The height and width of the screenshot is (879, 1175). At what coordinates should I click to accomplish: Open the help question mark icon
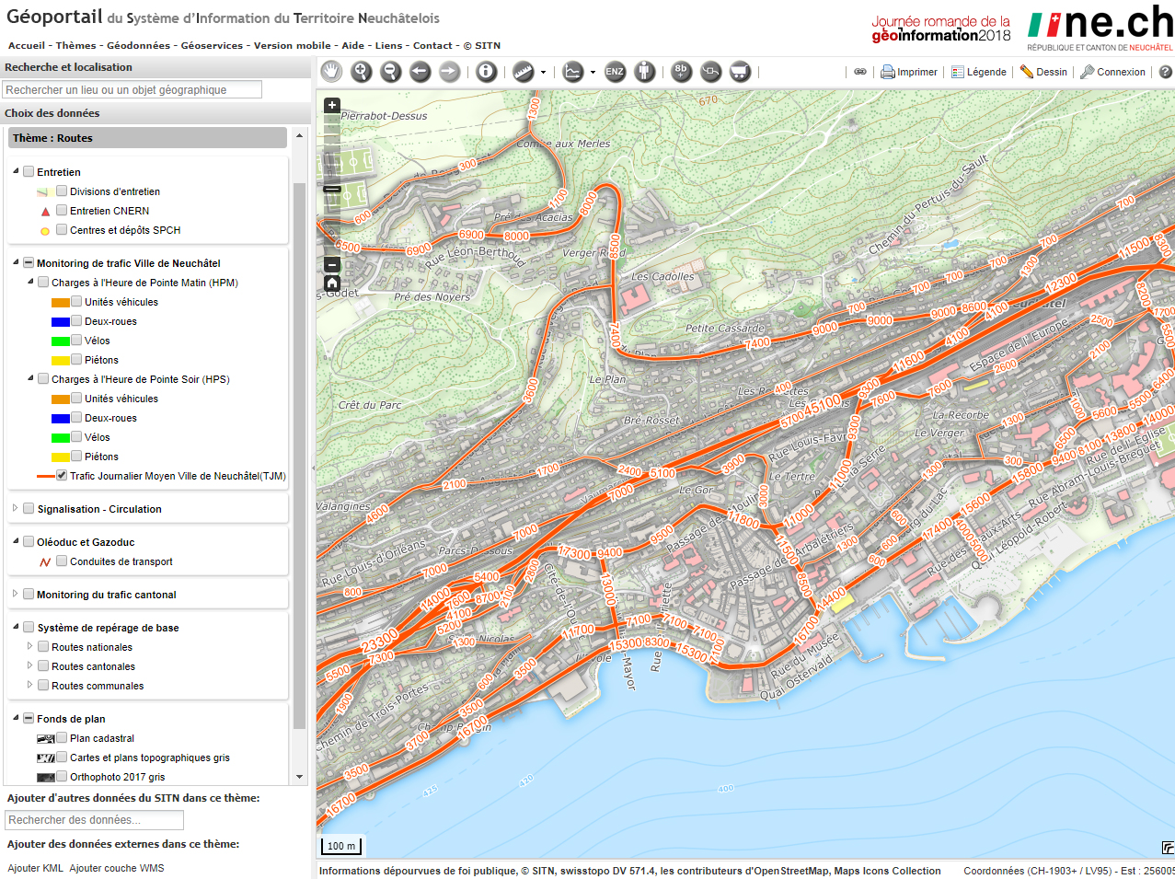click(x=1165, y=72)
